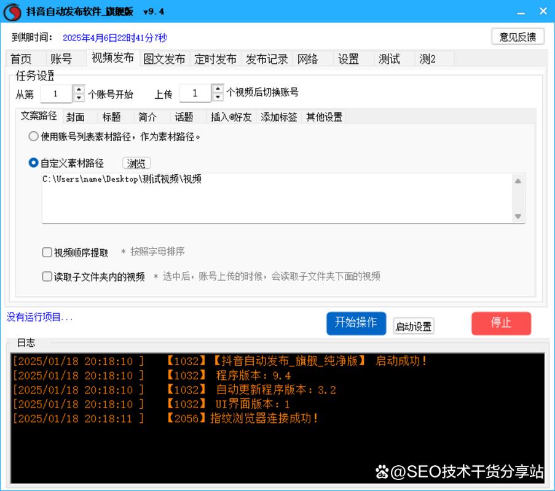Click the app logo icon in title bar

click(x=12, y=12)
